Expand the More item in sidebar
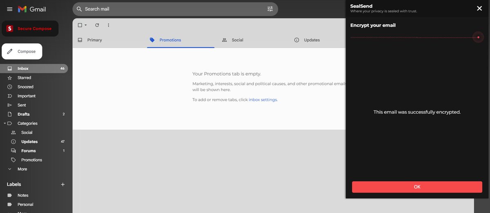Screen dimensions: 490x213 coord(34,169)
